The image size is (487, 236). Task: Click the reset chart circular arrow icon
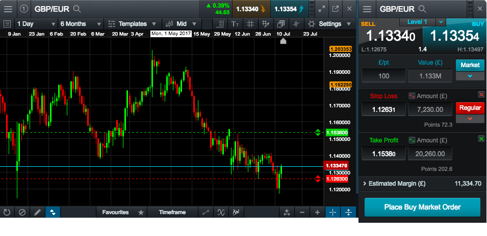(7, 212)
